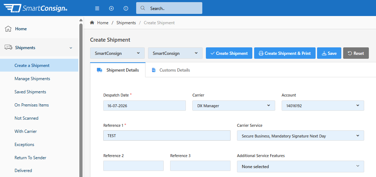Screen dimensions: 376x177
Task: Open the first SmartConsign dropdown
Action: tap(117, 53)
